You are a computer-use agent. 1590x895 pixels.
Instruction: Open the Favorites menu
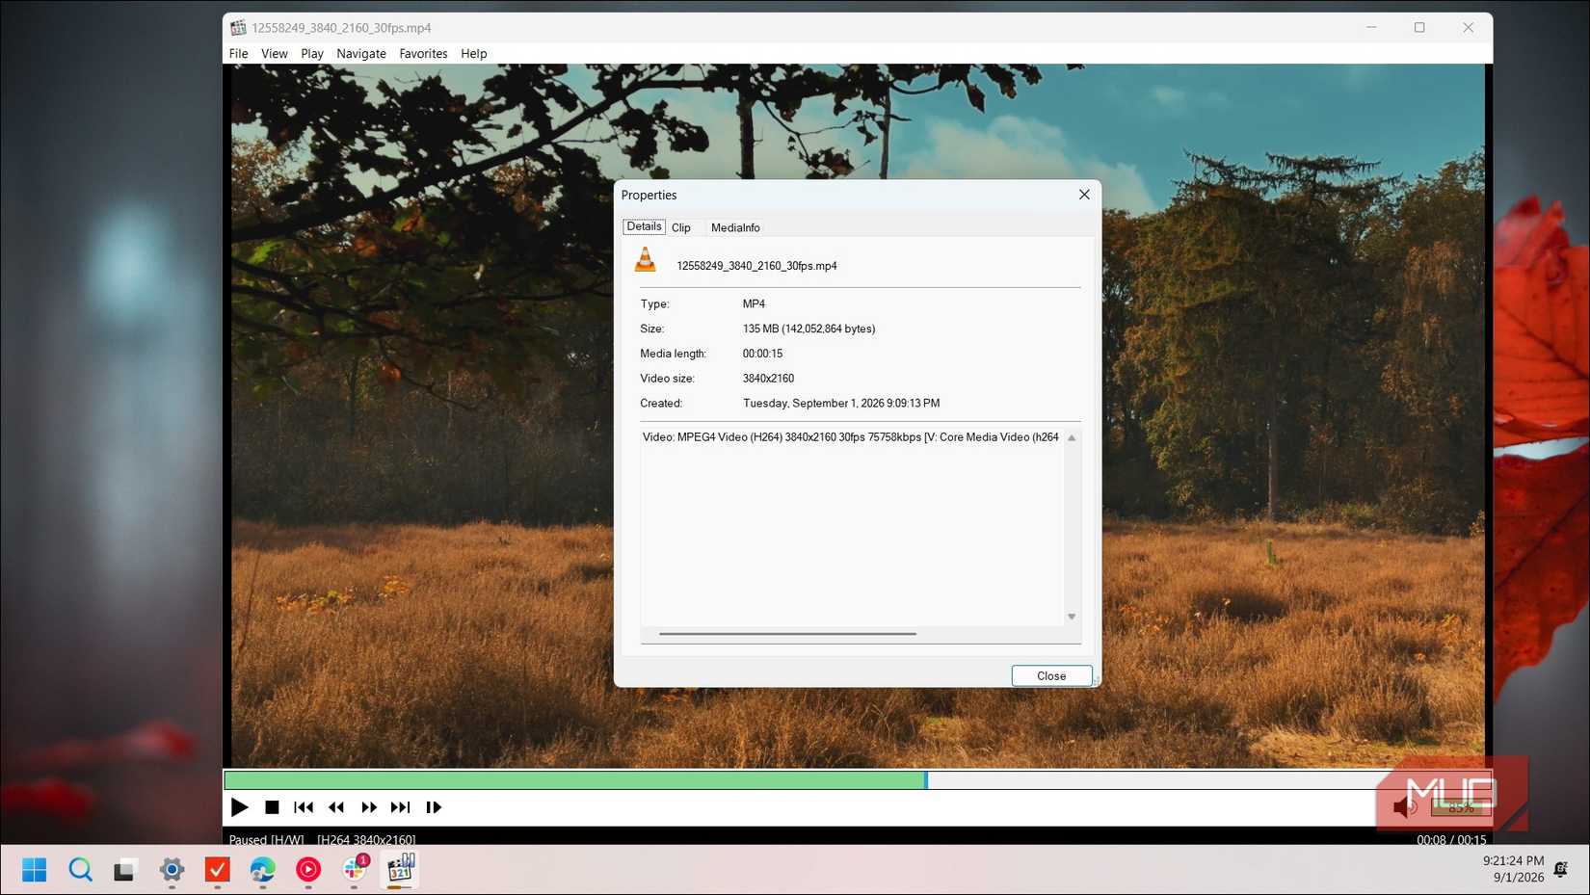coord(423,54)
